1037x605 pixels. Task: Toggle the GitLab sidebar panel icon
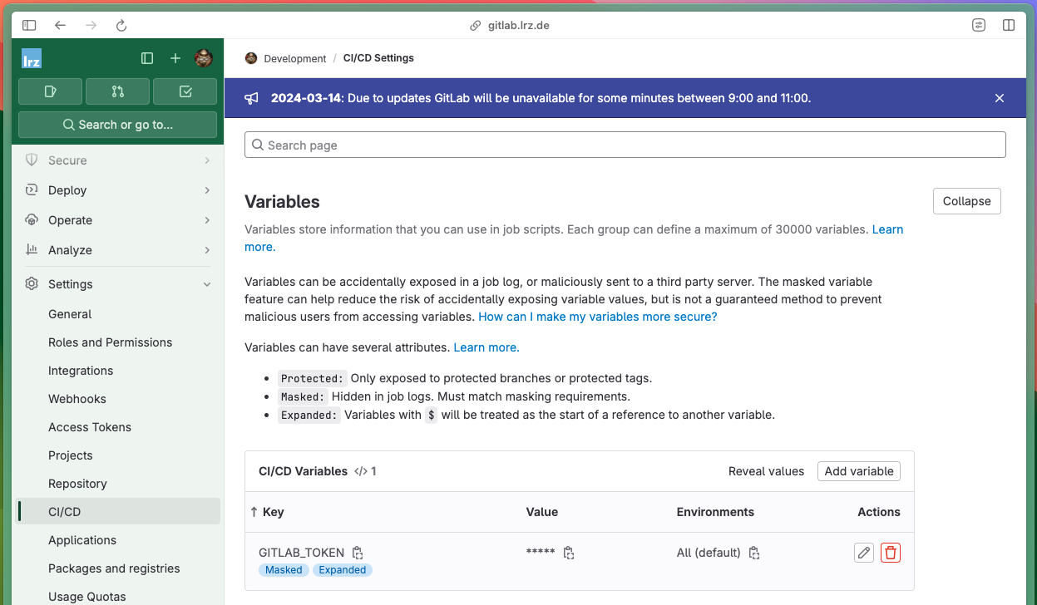pyautogui.click(x=147, y=58)
